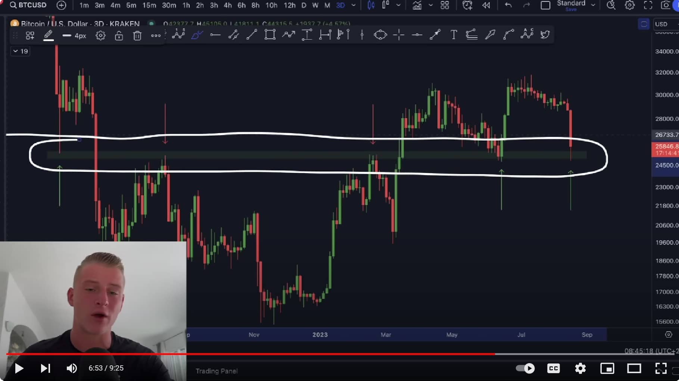
Task: Open the indicator templates grid icon
Action: (x=445, y=5)
